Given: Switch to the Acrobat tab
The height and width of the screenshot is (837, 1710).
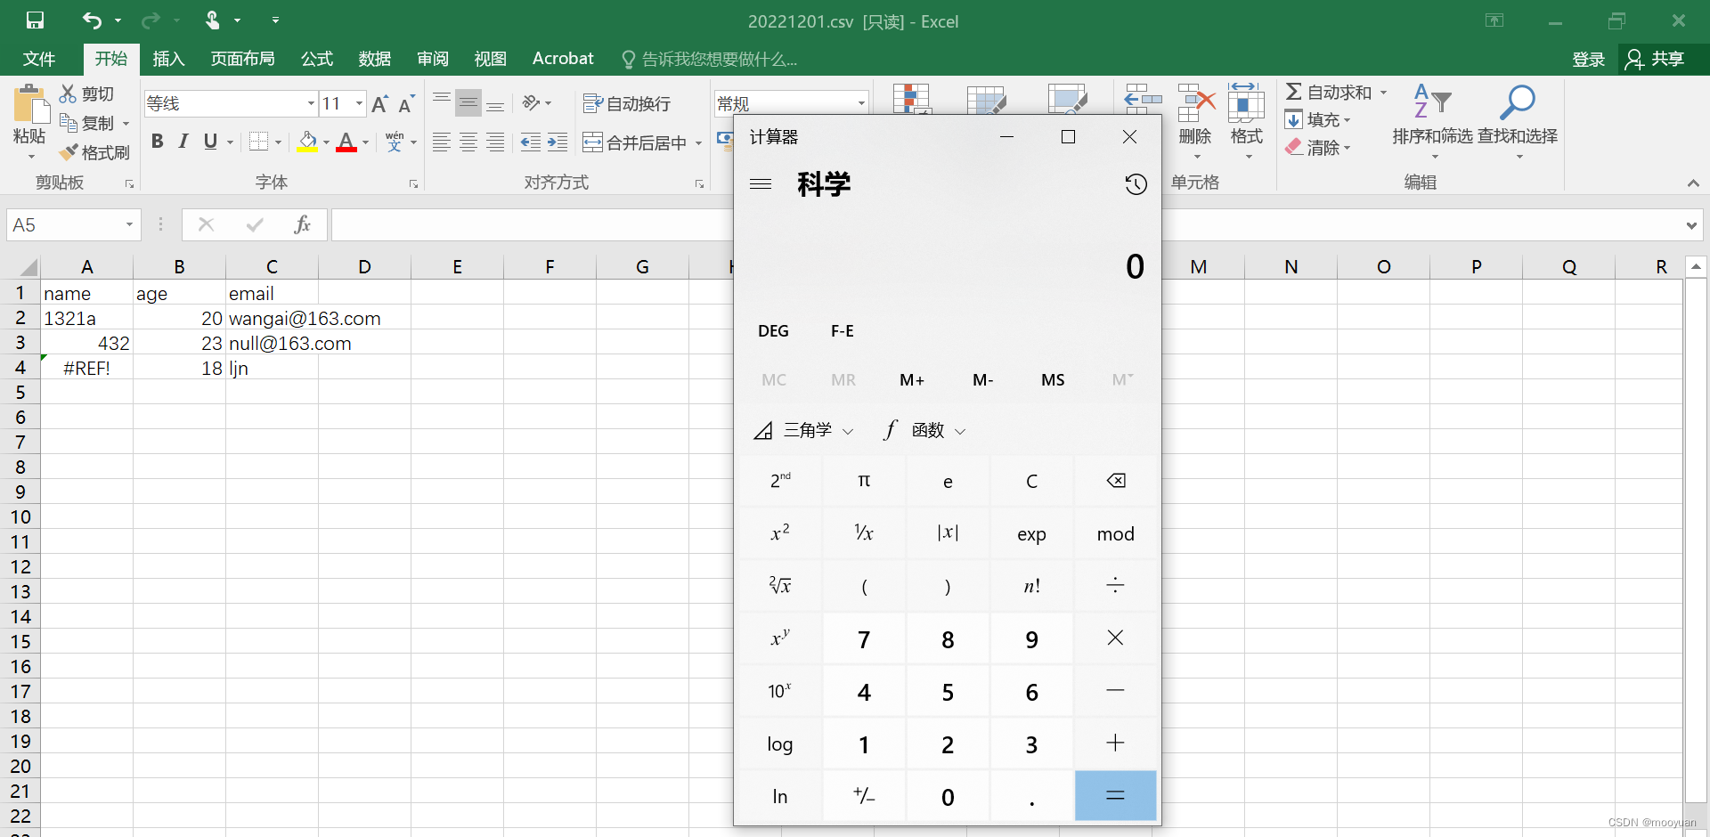Looking at the screenshot, I should coord(563,59).
